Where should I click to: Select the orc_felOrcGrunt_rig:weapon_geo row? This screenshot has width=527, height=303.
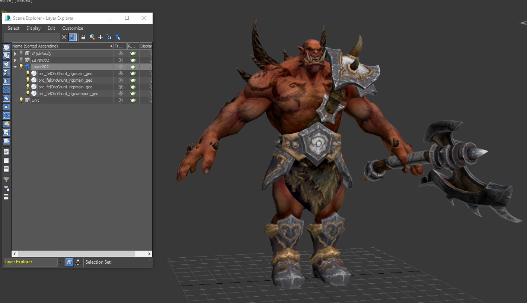68,94
